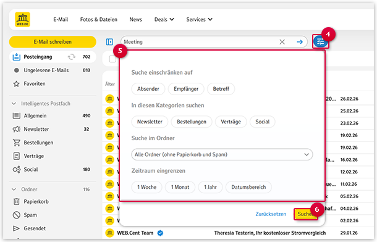Toggle the Social category chip
The height and width of the screenshot is (242, 377).
tap(262, 122)
